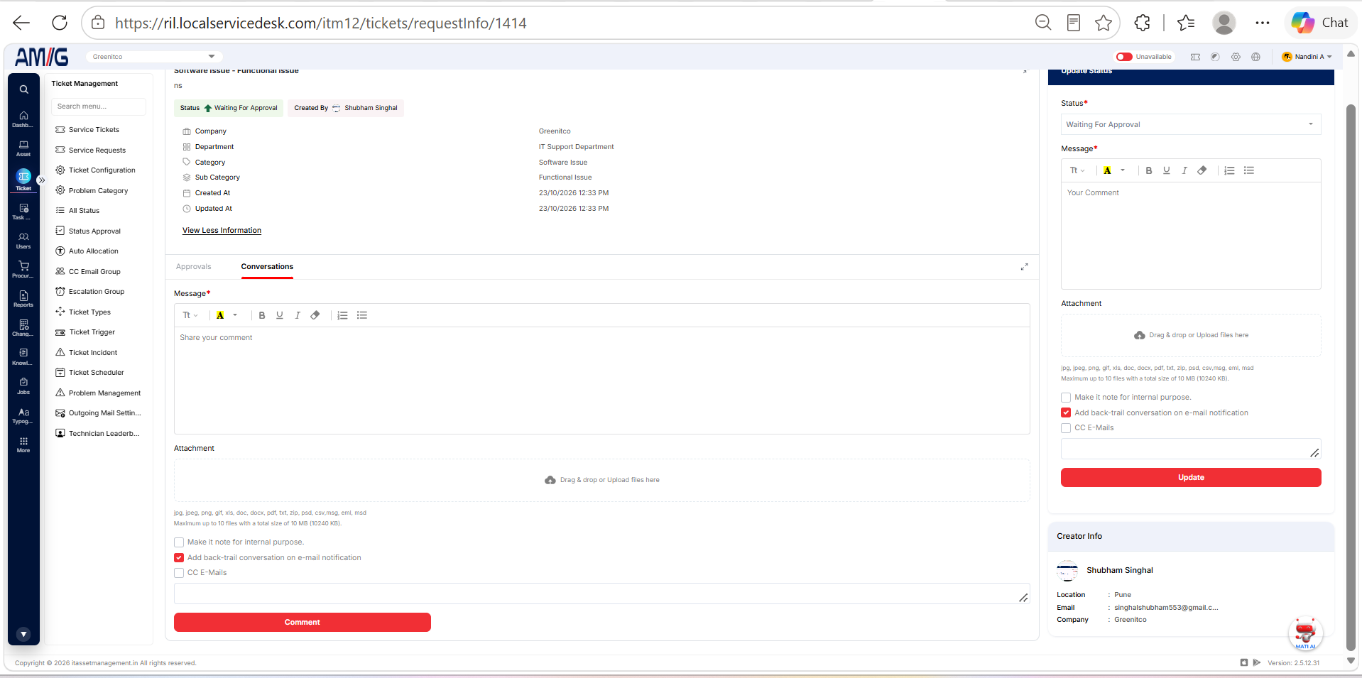Open Jobs module in the navigation rail

[23, 386]
